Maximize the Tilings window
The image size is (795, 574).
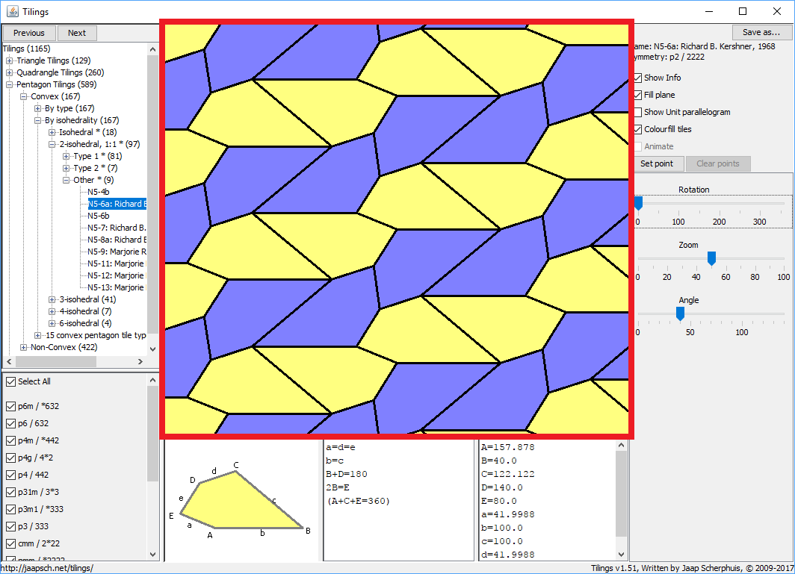point(743,11)
